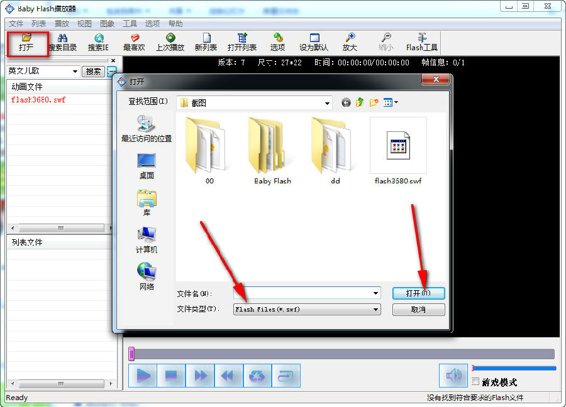Image resolution: width=566 pixels, height=407 pixels.
Task: Click the recycle loop playback button
Action: (257, 376)
